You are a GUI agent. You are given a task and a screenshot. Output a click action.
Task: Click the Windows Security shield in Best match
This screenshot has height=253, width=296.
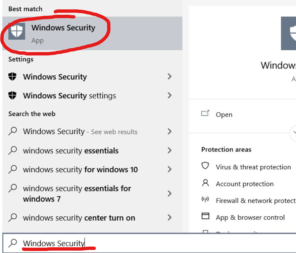point(16,31)
